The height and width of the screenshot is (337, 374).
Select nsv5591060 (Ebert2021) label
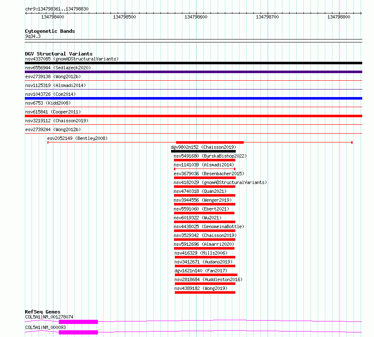(x=201, y=209)
